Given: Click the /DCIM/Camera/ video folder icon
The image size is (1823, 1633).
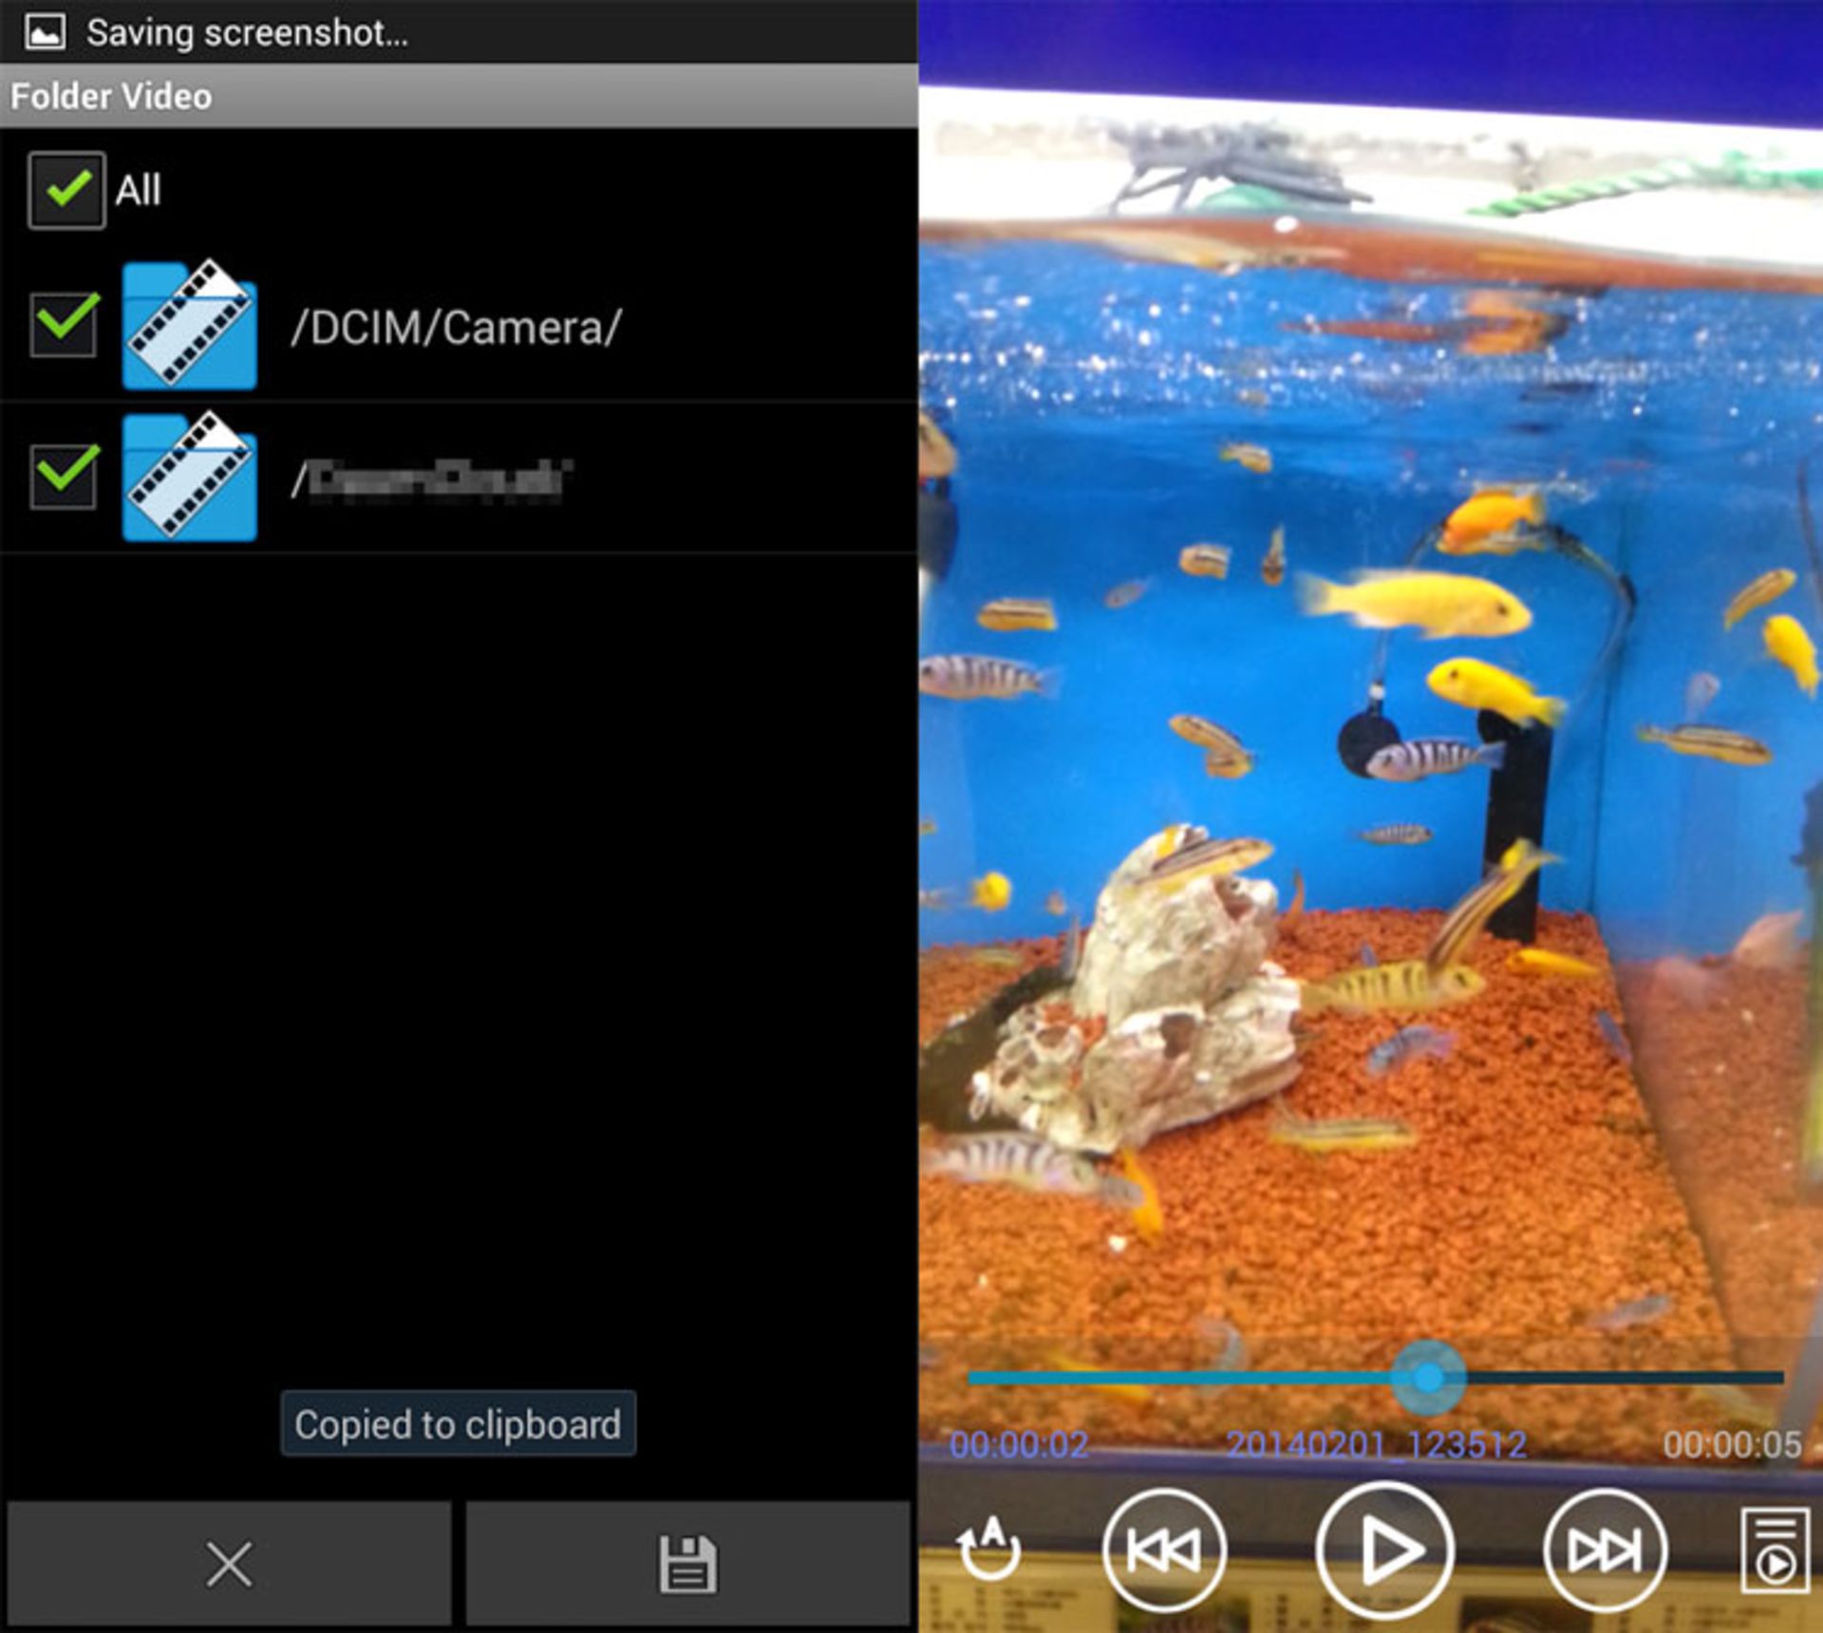Looking at the screenshot, I should pos(190,324).
